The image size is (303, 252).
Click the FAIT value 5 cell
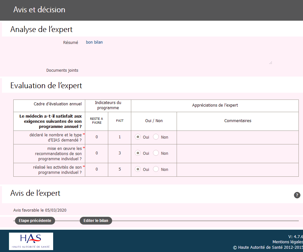pyautogui.click(x=120, y=169)
